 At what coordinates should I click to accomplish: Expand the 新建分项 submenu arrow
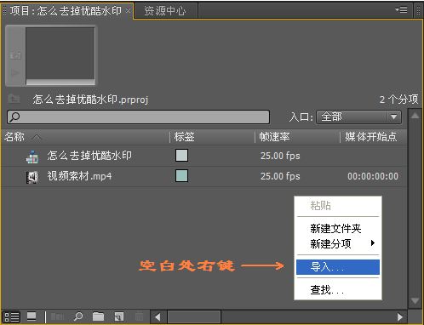[373, 243]
